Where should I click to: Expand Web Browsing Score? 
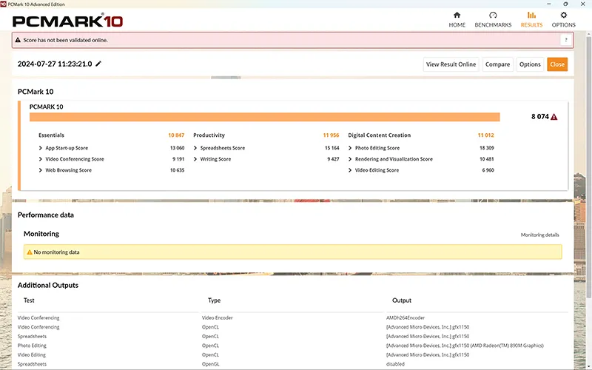tap(41, 170)
